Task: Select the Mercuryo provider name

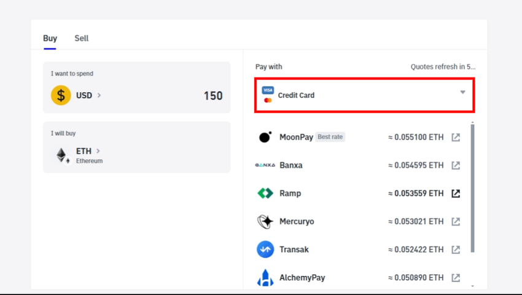Action: click(297, 222)
